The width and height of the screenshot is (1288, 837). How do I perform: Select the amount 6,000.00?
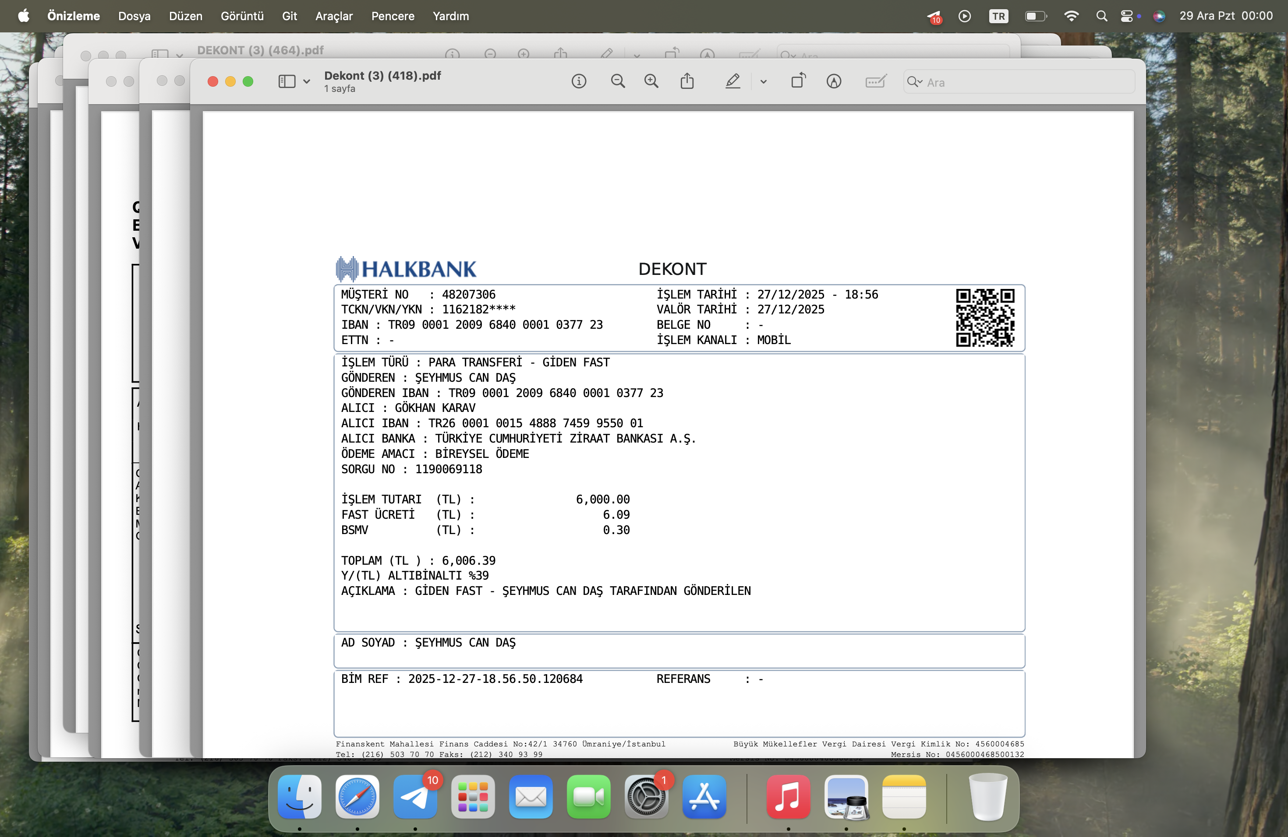click(x=603, y=499)
